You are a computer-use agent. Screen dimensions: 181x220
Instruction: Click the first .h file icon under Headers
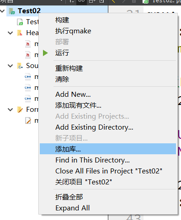[28, 44]
